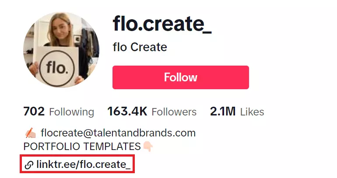Image resolution: width=337 pixels, height=178 pixels.
Task: Click the flo Create display name
Action: (140, 47)
